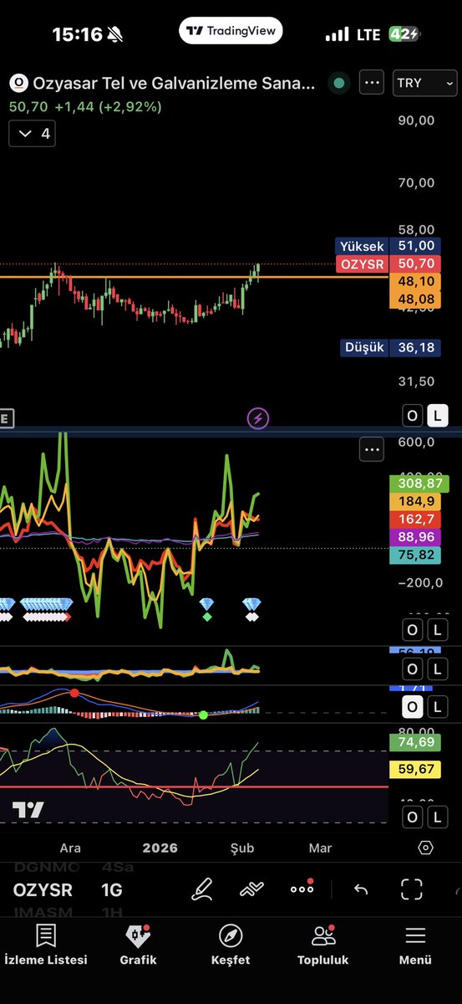Toggle O button in the bottom oscillator pane
The height and width of the screenshot is (1004, 462).
click(x=413, y=817)
